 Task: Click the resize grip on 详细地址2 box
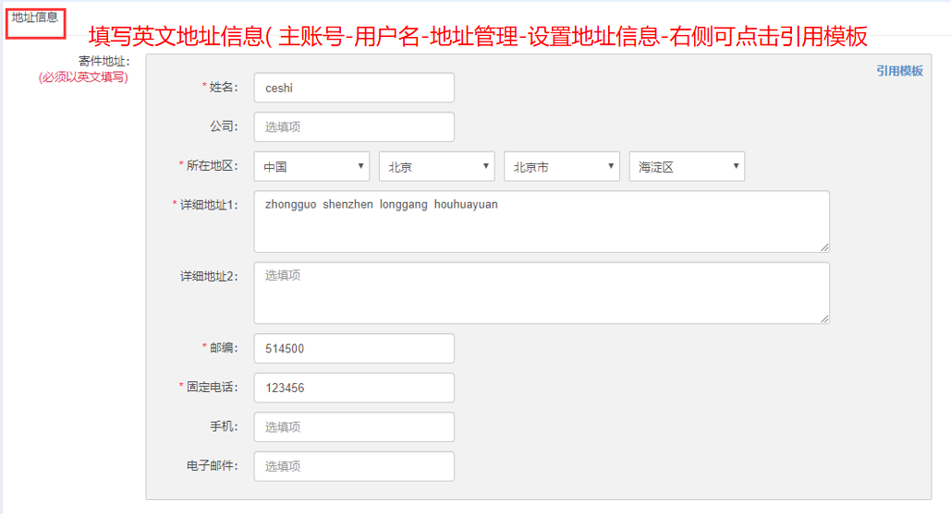coord(824,318)
